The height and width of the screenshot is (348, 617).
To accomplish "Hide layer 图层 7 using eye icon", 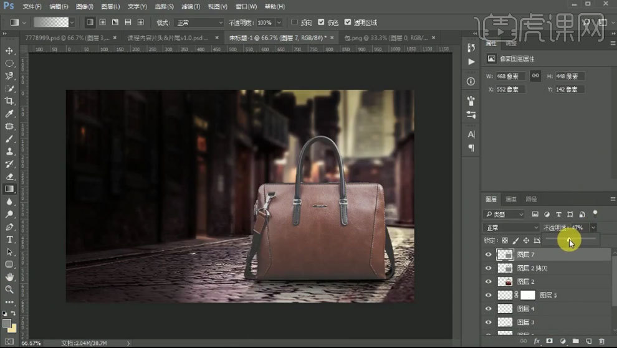I will pos(489,255).
